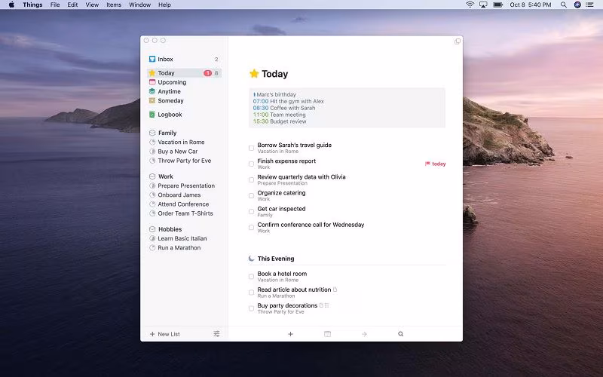Image resolution: width=603 pixels, height=377 pixels.
Task: Add a new to-do with plus icon
Action: click(x=291, y=334)
